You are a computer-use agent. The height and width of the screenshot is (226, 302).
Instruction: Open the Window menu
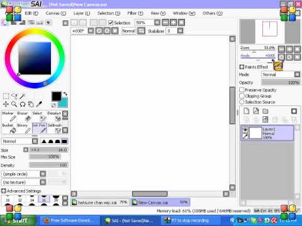pos(184,13)
